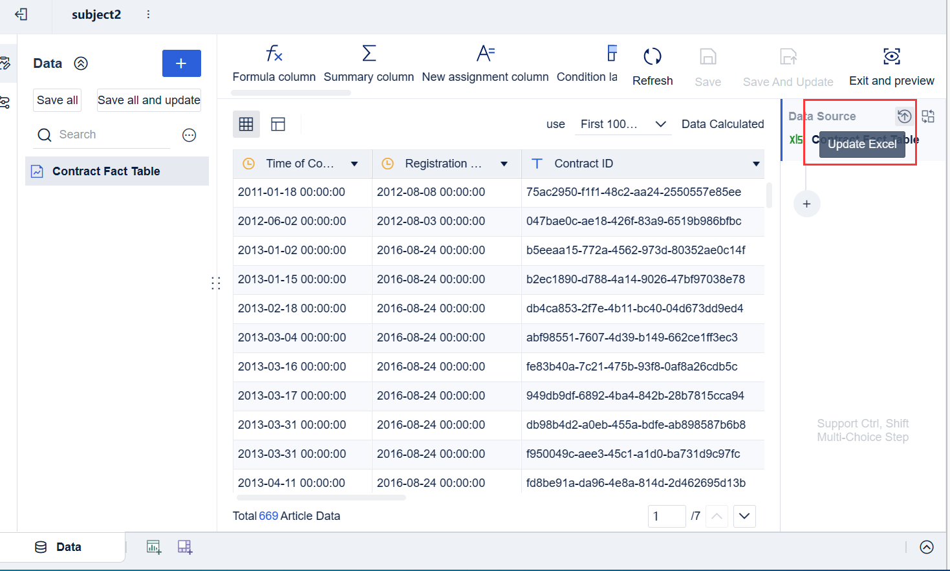Screen dimensions: 950x571
Task: Click the Save all and update button
Action: point(149,100)
